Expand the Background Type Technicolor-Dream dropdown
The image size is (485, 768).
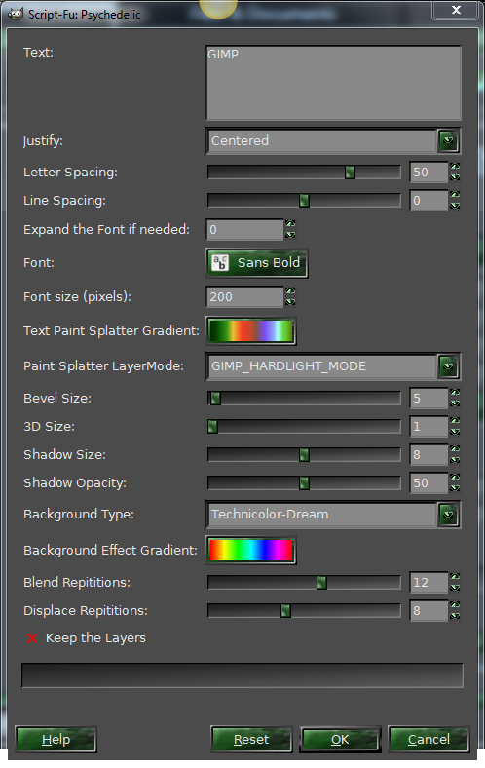coord(333,515)
